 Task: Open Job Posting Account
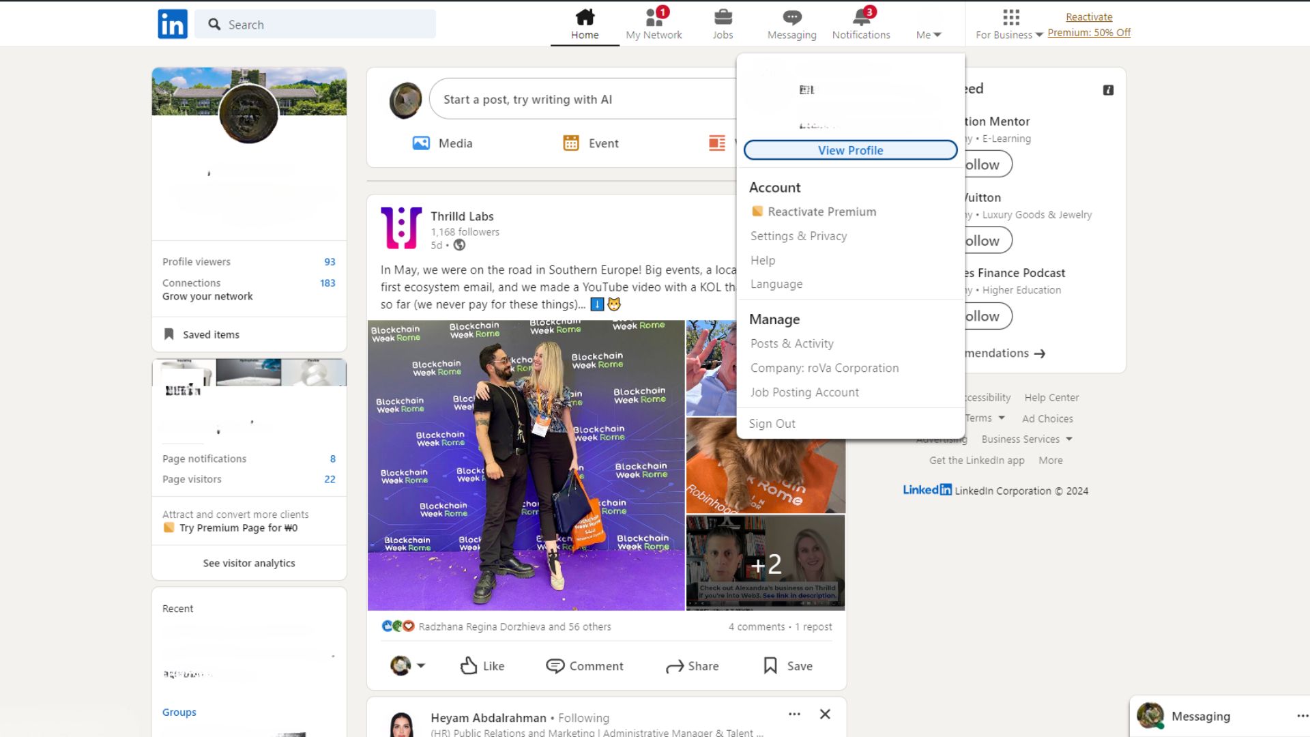[804, 392]
